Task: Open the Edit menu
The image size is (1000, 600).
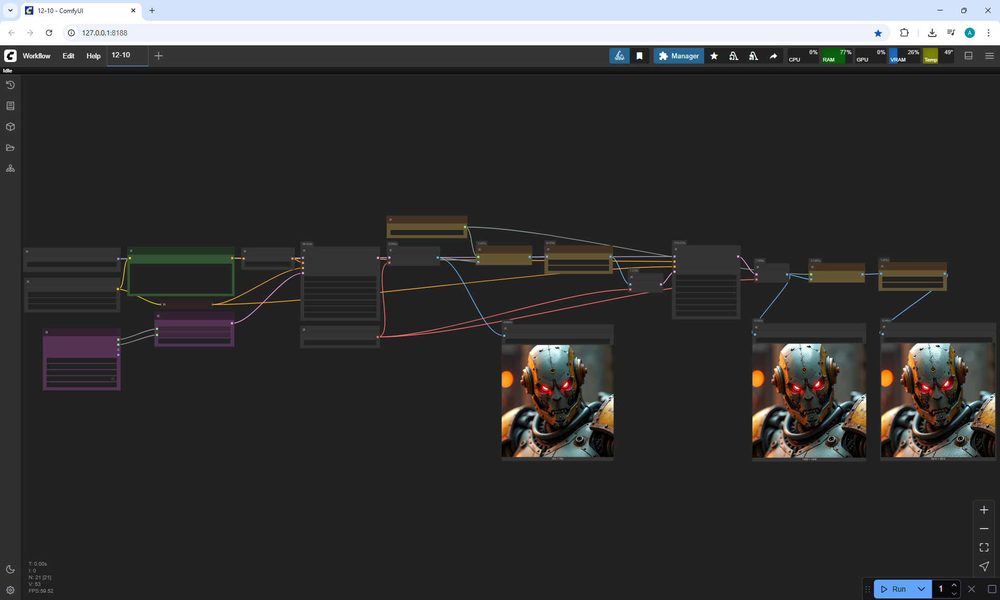Action: click(x=68, y=56)
